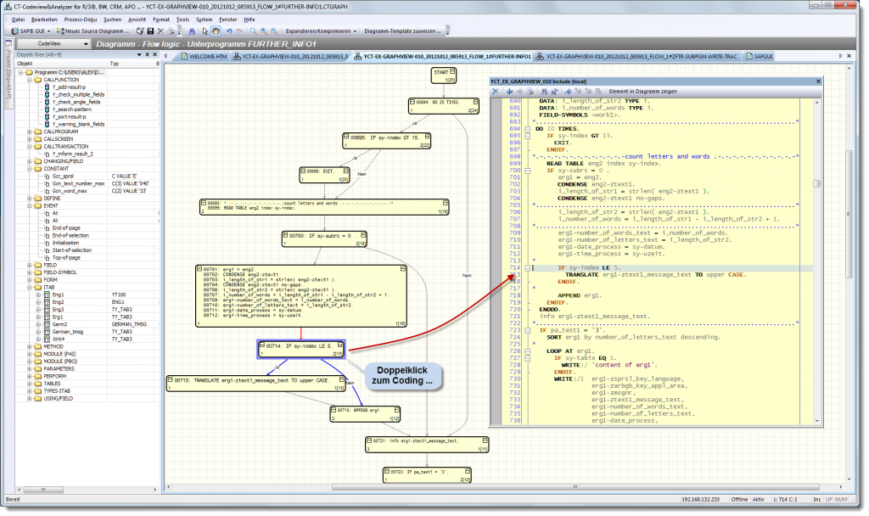Collapse the CONSTANT folder node
This screenshot has height=516, width=869.
coord(29,168)
